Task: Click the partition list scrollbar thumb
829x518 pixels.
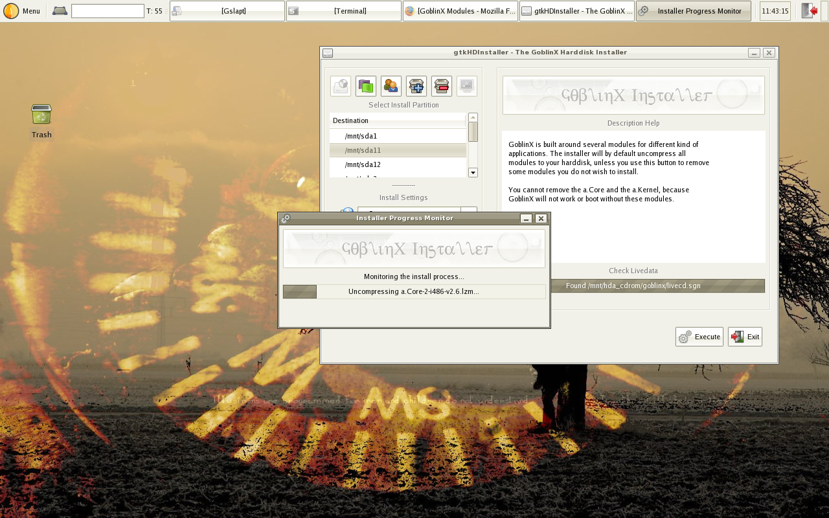Action: click(473, 131)
